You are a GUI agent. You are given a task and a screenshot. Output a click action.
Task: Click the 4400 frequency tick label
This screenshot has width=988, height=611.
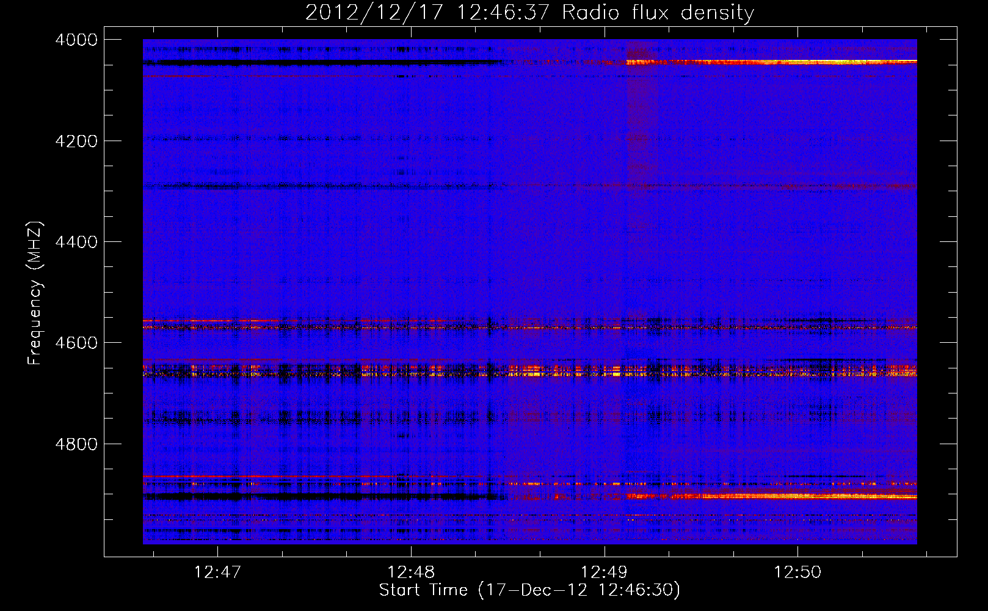pyautogui.click(x=76, y=242)
